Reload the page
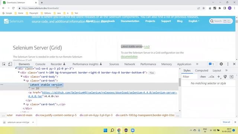Image resolution: width=238 pixels, height=134 pixels. 13,8
